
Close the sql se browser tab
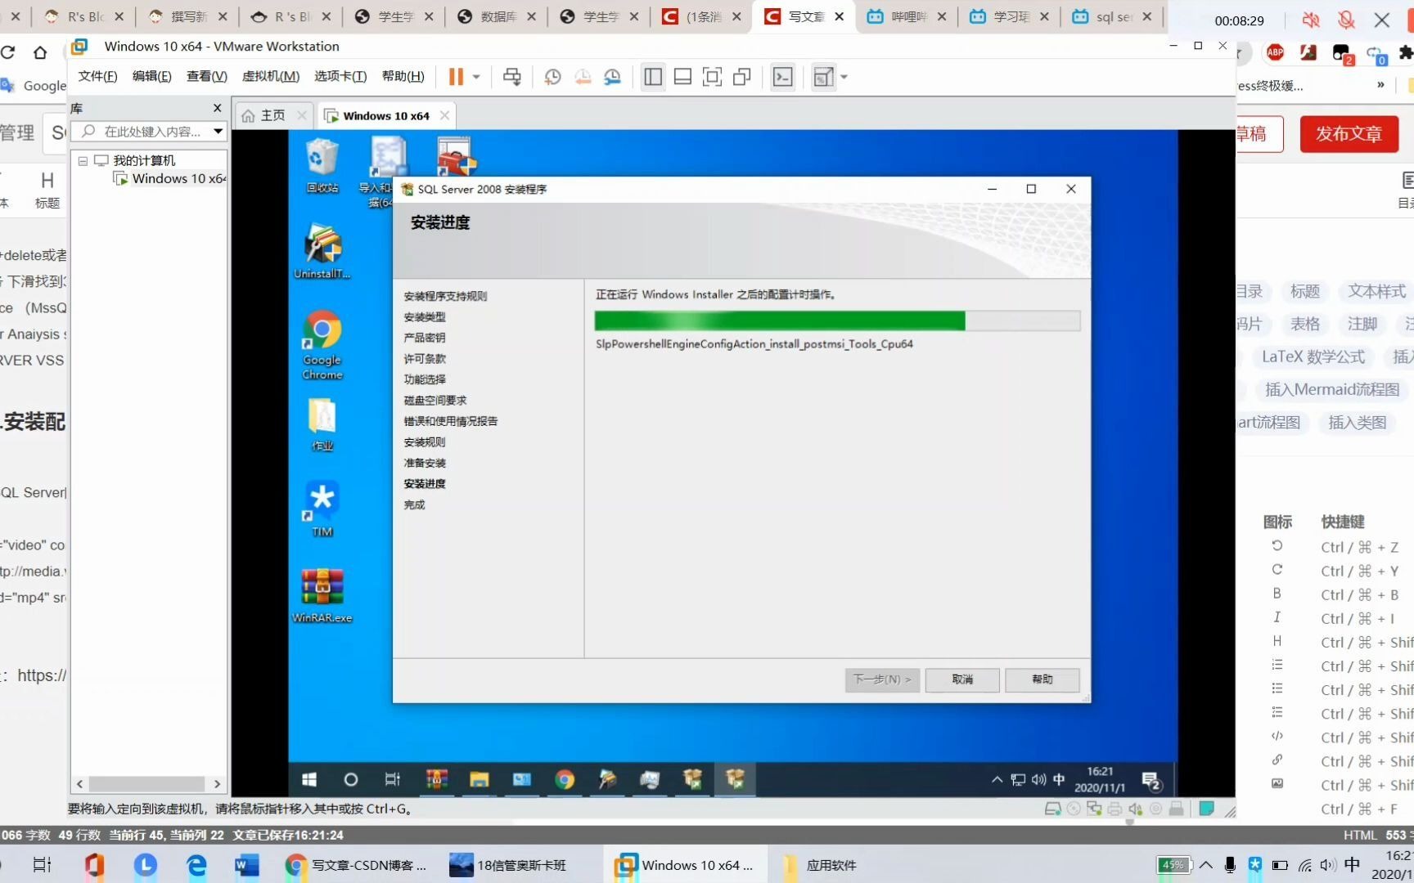pyautogui.click(x=1147, y=16)
